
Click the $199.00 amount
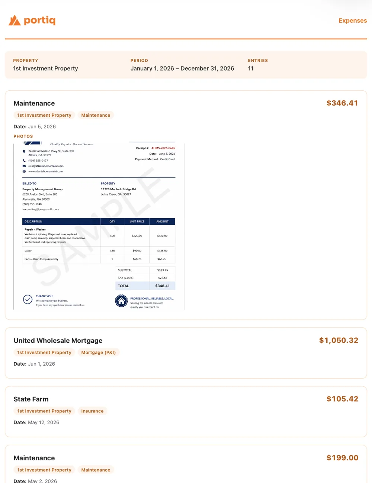pos(342,458)
